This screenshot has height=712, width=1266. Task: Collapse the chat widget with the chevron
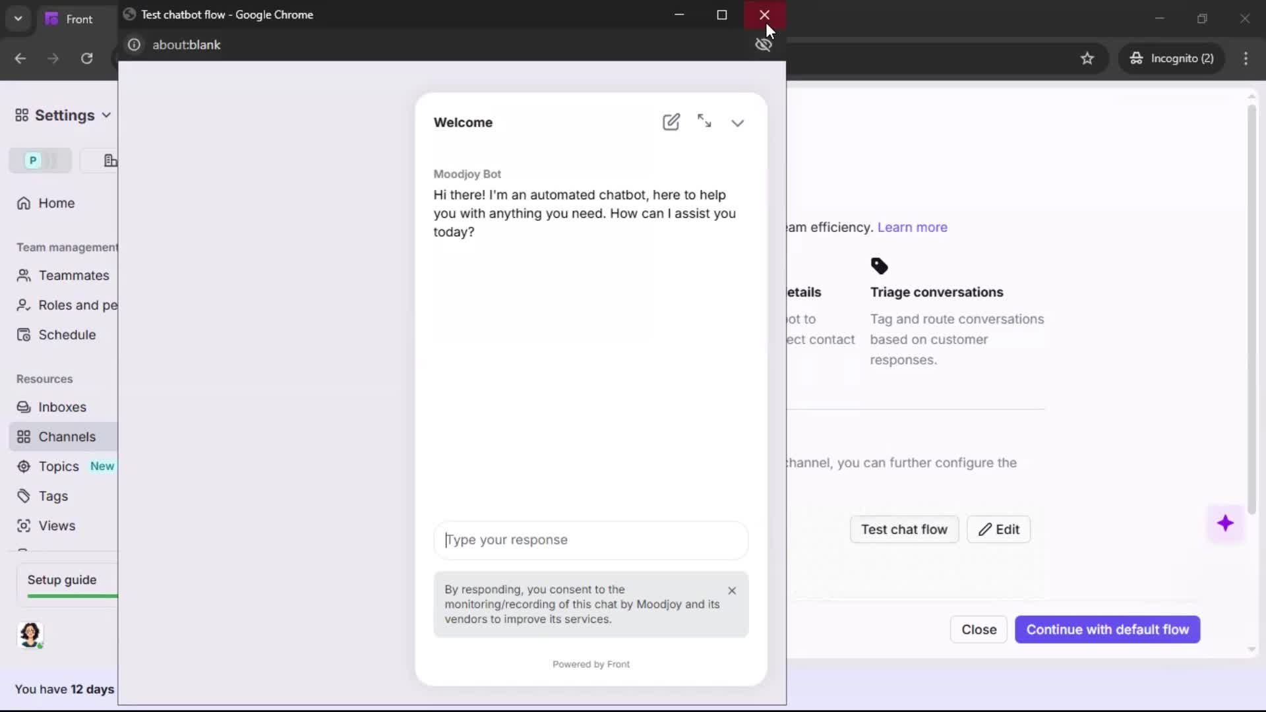click(738, 123)
